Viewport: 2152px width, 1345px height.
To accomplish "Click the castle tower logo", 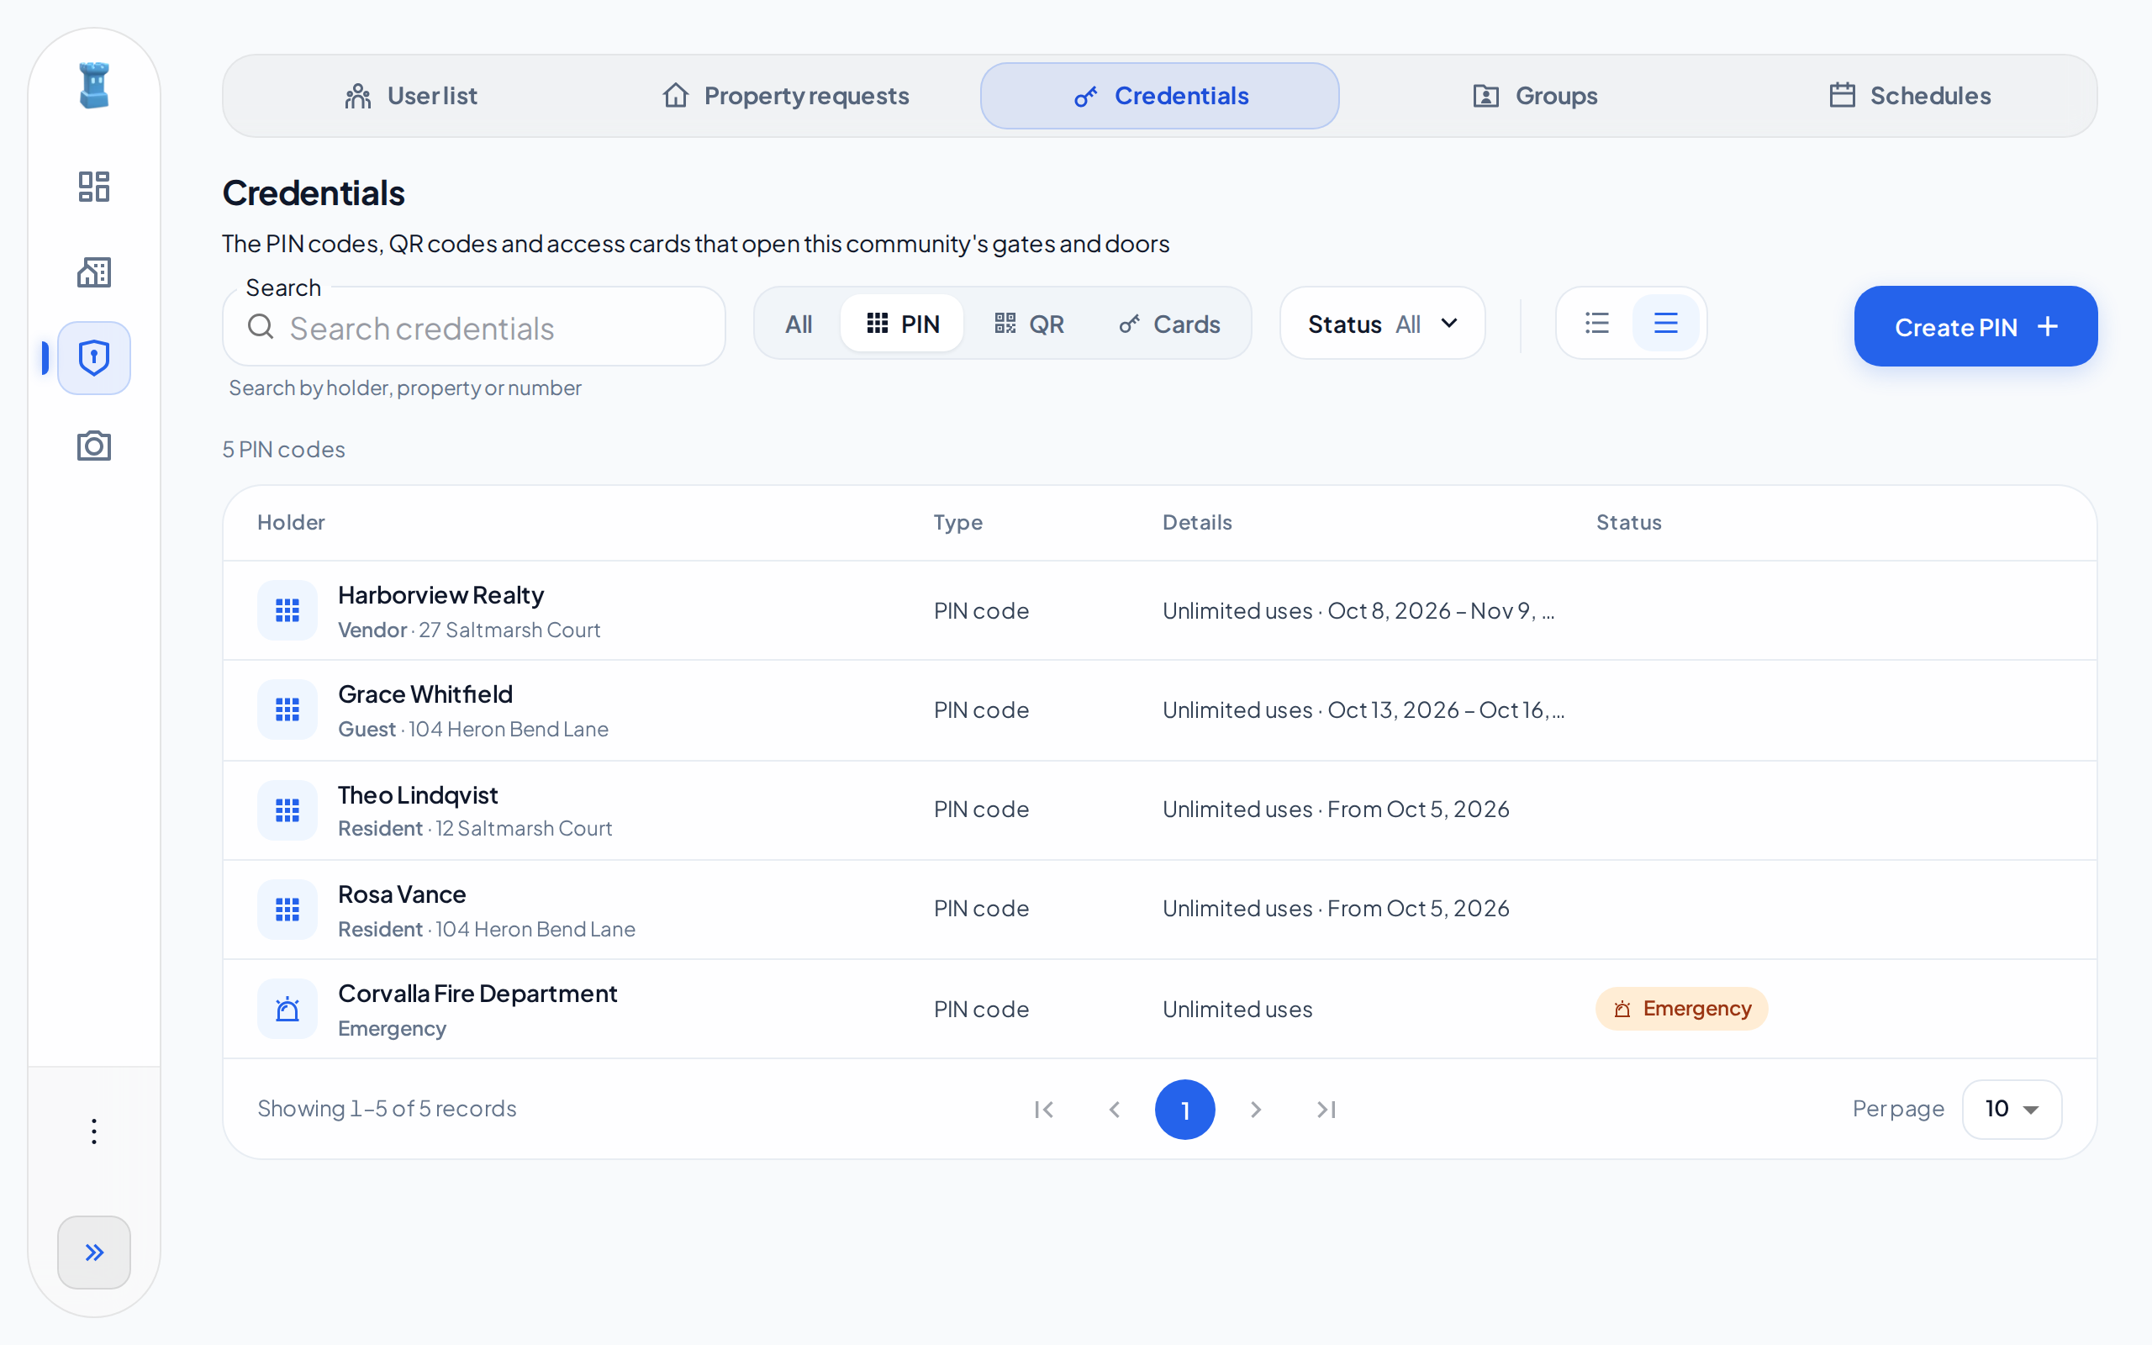I will click(x=94, y=86).
